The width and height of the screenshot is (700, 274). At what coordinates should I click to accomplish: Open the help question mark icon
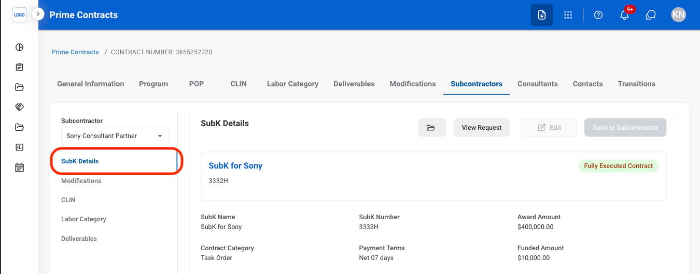(598, 15)
